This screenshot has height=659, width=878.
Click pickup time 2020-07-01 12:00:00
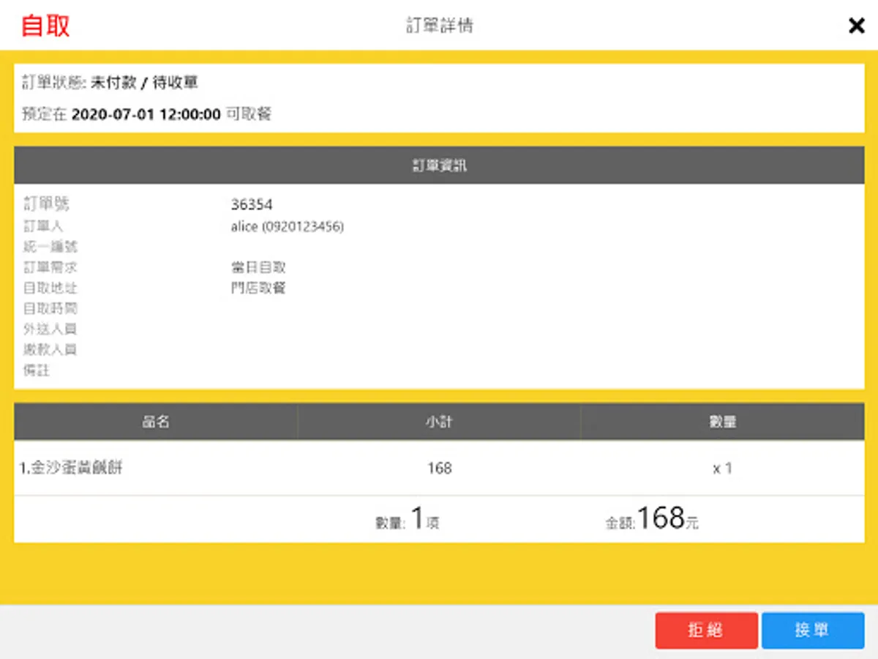(x=146, y=115)
